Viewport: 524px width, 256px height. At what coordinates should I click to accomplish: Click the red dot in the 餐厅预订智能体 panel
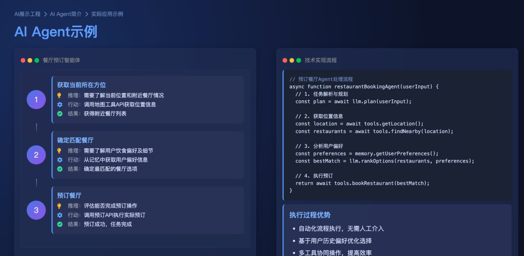[23, 61]
